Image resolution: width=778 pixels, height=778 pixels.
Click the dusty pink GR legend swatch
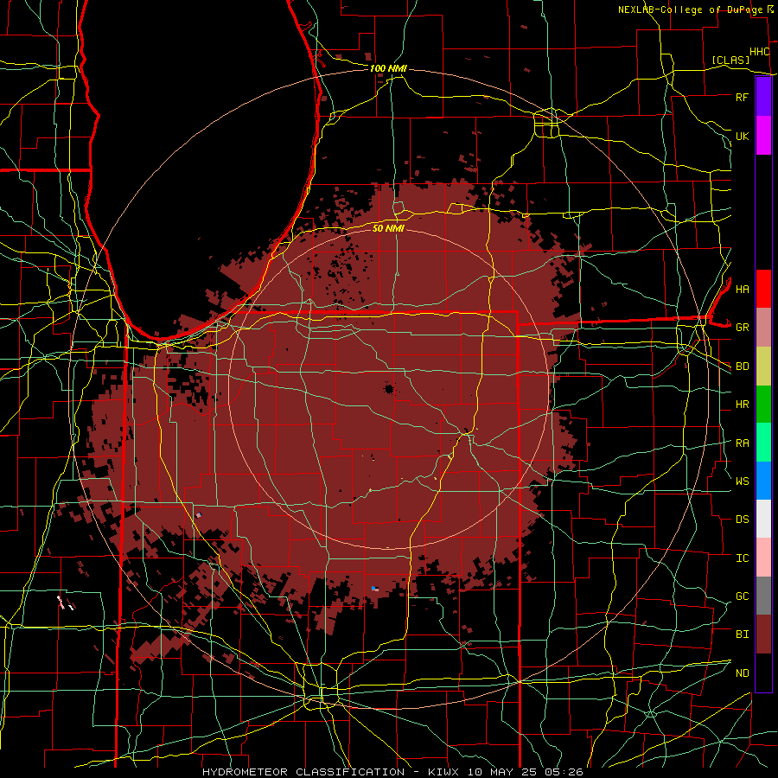[x=763, y=328]
